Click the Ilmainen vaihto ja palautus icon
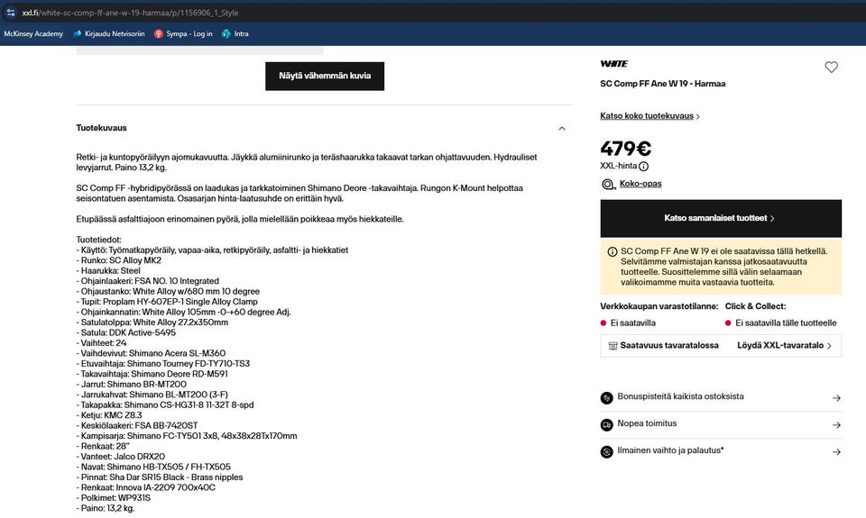 click(606, 452)
